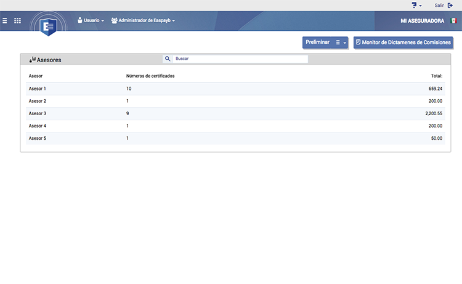Viewport: 462px width, 284px height.
Task: Click the 2,200.55 total value
Action: pos(434,113)
